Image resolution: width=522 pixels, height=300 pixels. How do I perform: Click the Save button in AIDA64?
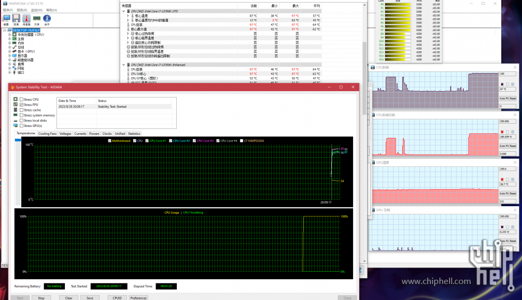click(90, 298)
